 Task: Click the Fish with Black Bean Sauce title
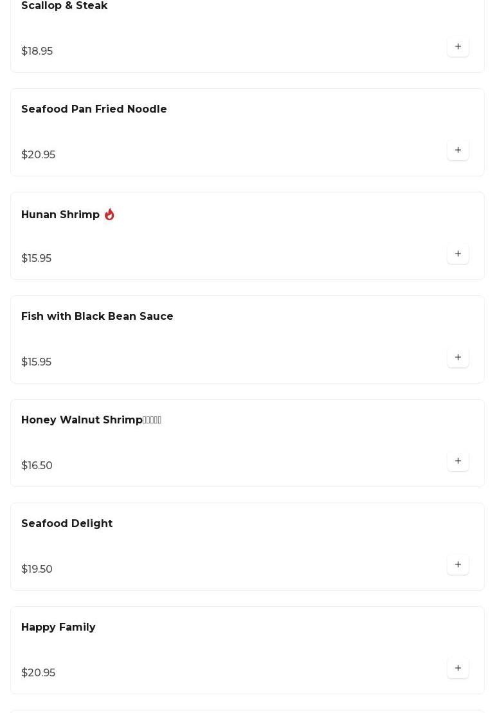97,317
